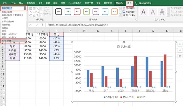
Task: Open the shape styles dialog launcher
Action: (136, 20)
